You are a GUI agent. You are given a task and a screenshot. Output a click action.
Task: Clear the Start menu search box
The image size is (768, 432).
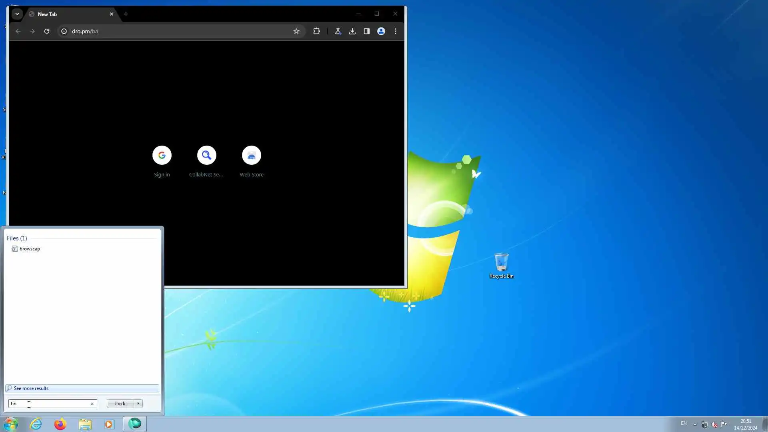click(x=92, y=404)
